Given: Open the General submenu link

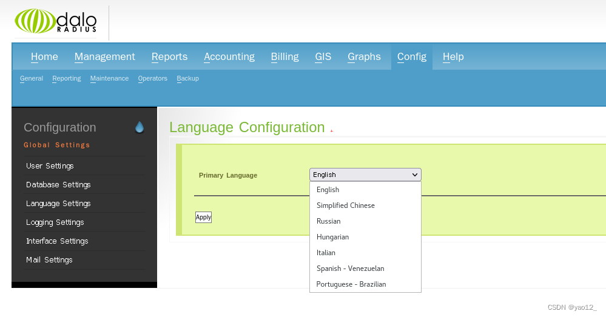Looking at the screenshot, I should point(32,78).
